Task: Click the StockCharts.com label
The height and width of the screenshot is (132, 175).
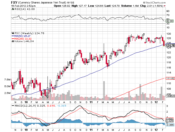Action: tap(154, 2)
